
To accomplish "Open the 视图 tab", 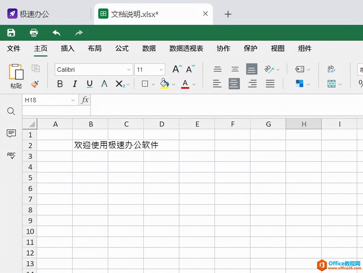I will [278, 49].
